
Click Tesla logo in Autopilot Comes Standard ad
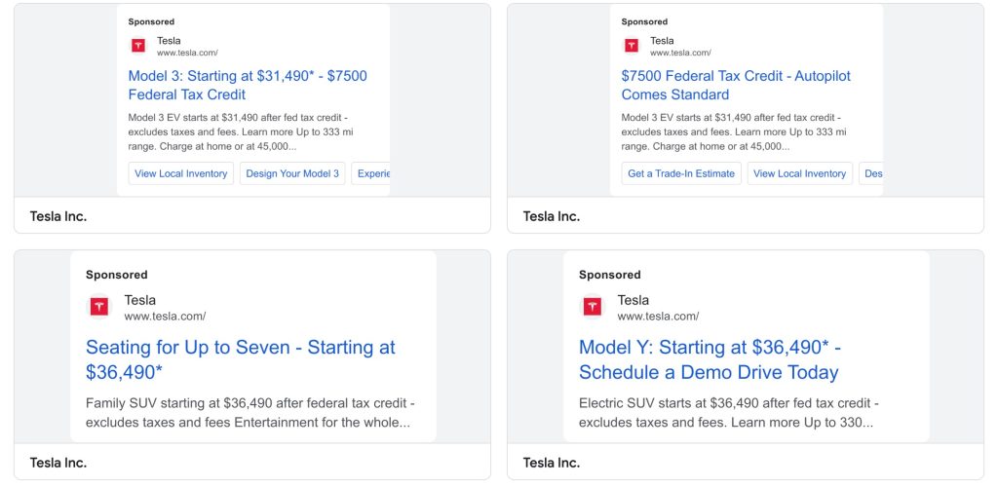[632, 46]
